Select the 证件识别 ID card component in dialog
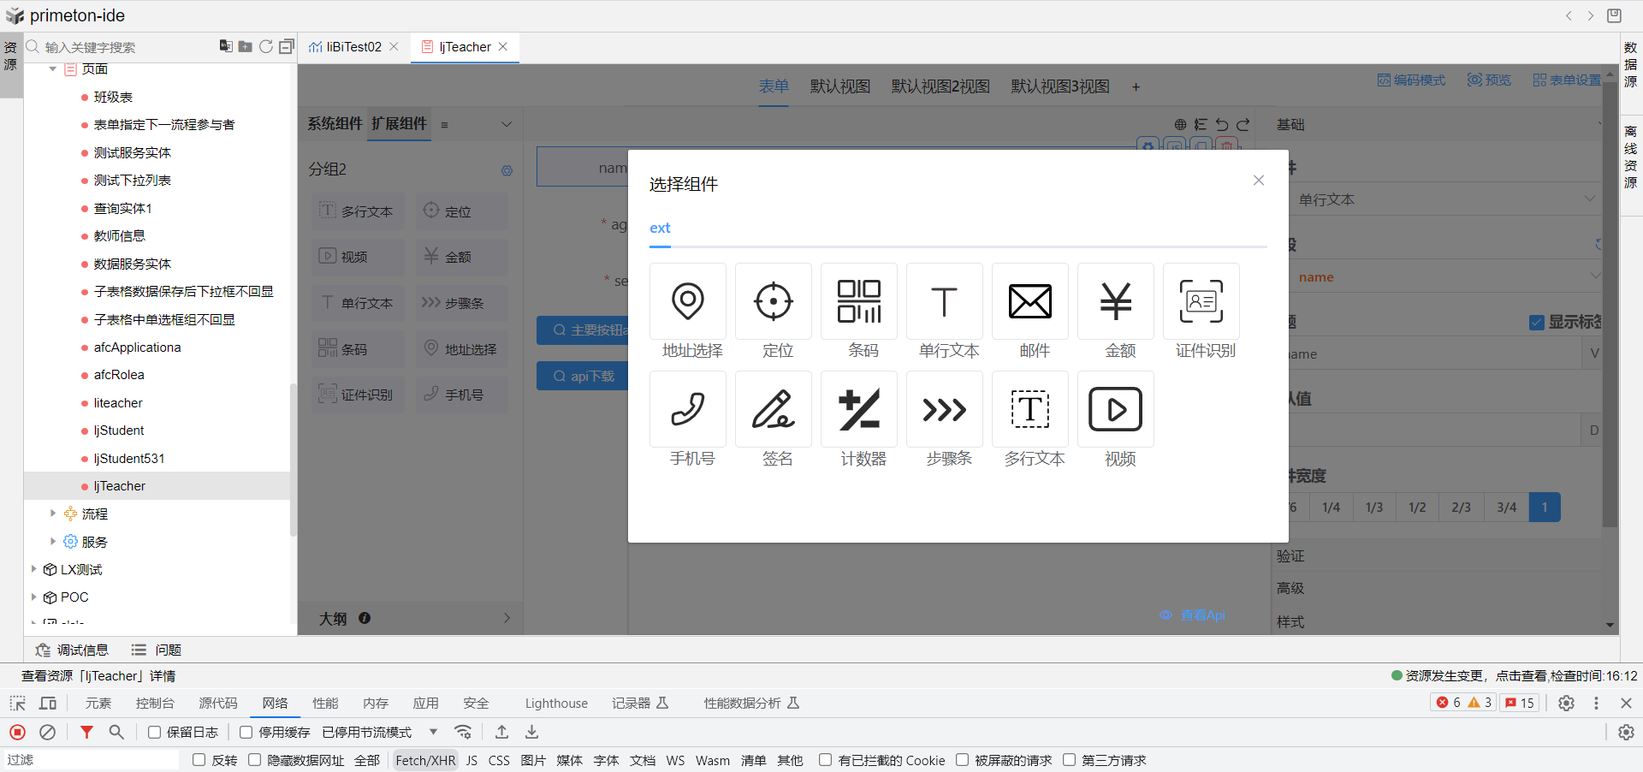 coord(1201,301)
